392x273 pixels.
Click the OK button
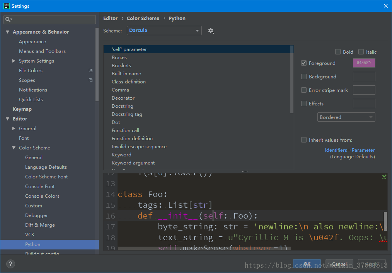307,264
